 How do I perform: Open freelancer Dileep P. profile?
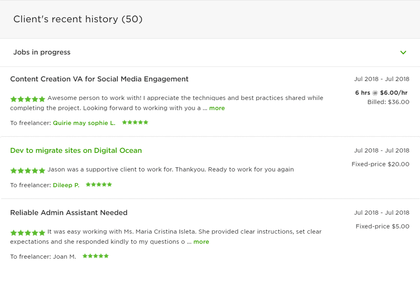pos(66,185)
